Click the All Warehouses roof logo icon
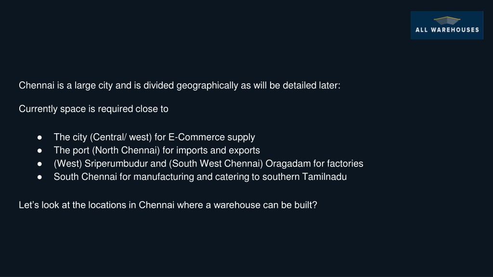493x277 pixels. pyautogui.click(x=447, y=20)
